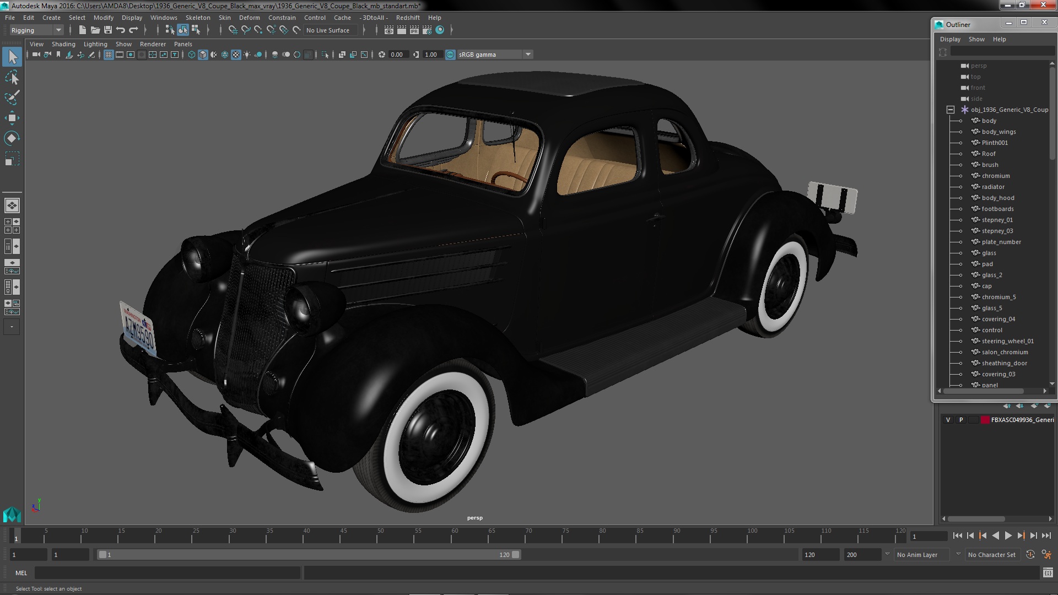The width and height of the screenshot is (1058, 595).
Task: Open Outliner Show menu
Action: click(x=976, y=39)
